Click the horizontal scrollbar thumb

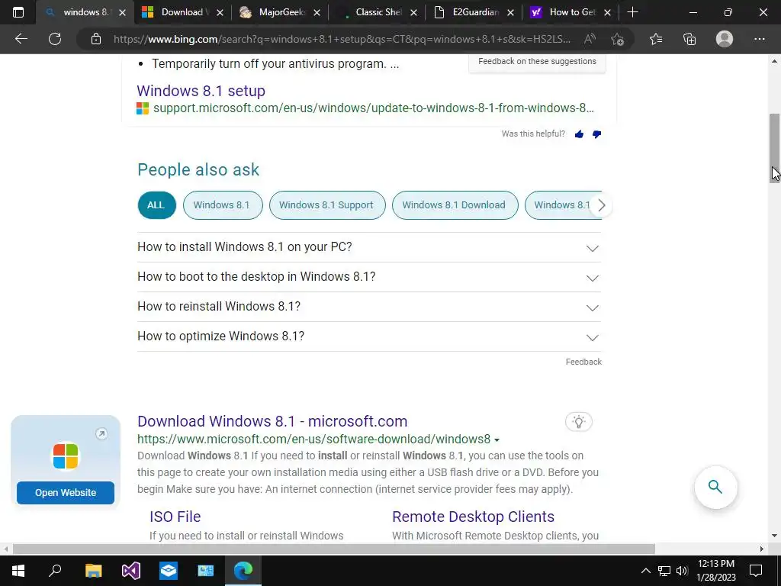pyautogui.click(x=334, y=549)
